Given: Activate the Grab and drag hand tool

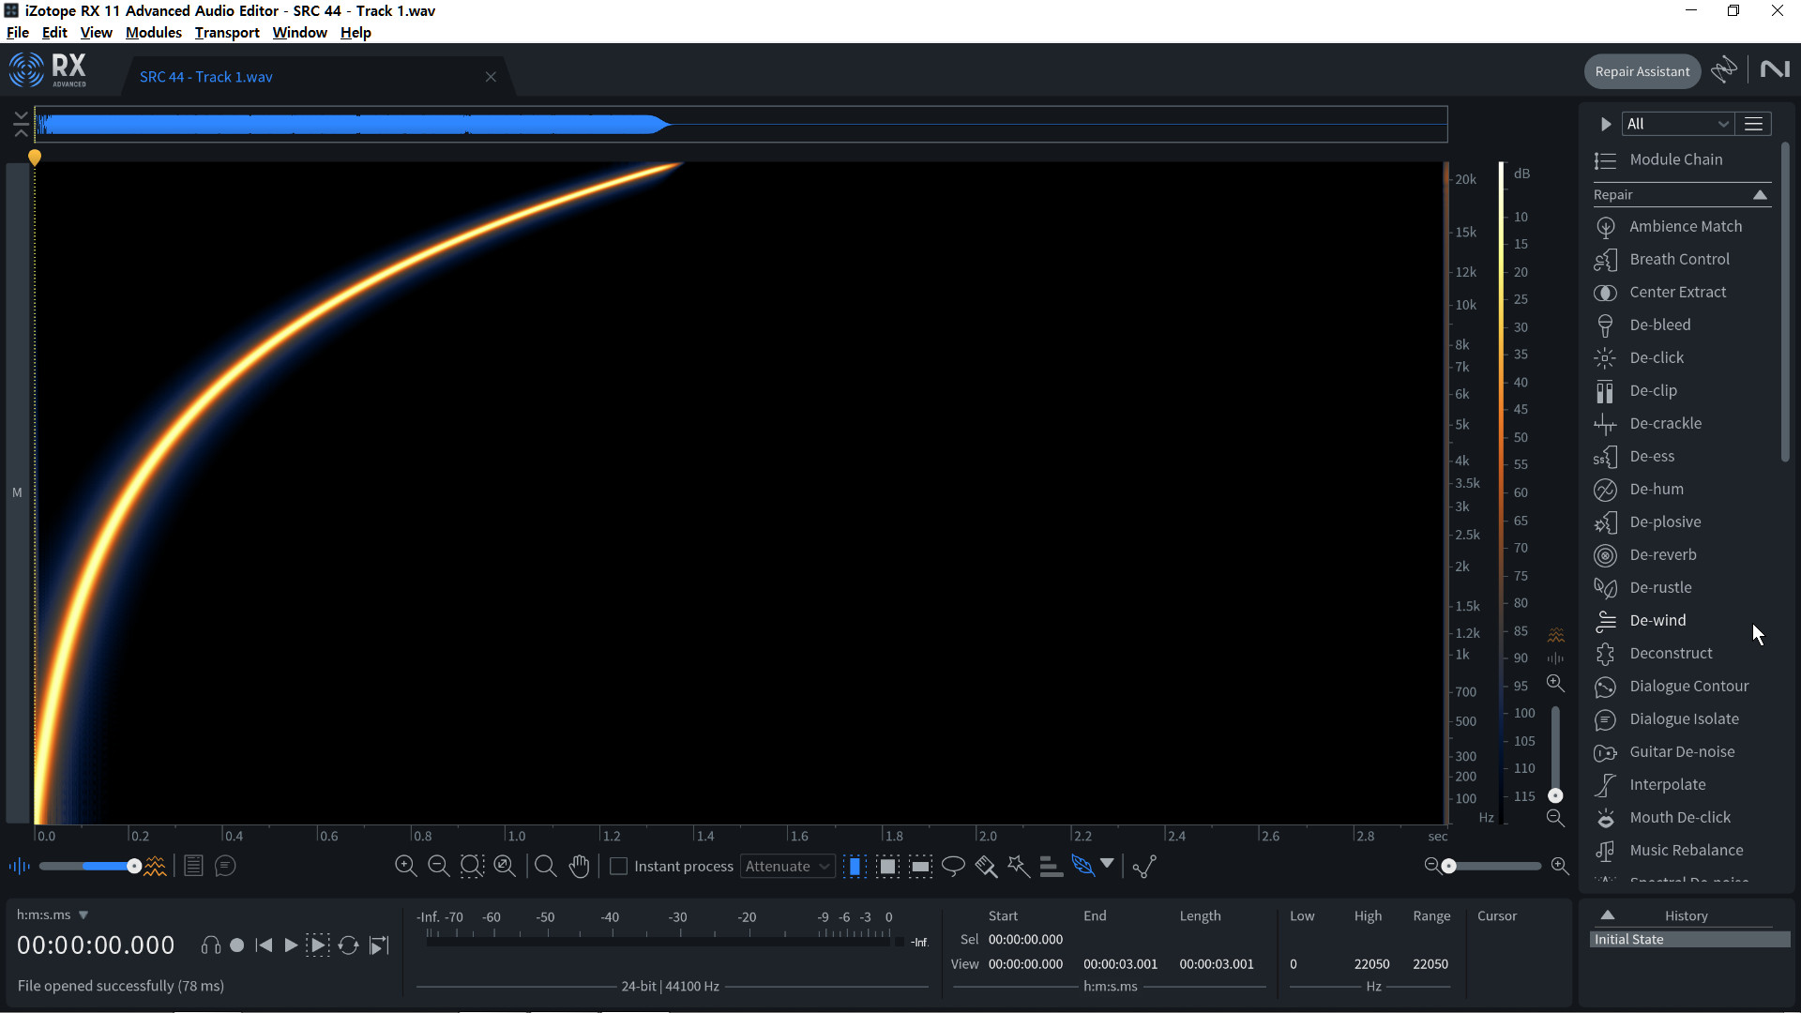Looking at the screenshot, I should (579, 866).
